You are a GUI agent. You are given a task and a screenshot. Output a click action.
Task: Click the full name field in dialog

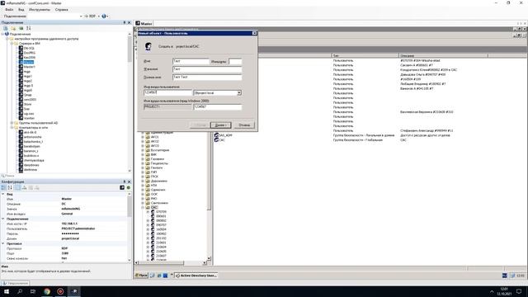207,77
